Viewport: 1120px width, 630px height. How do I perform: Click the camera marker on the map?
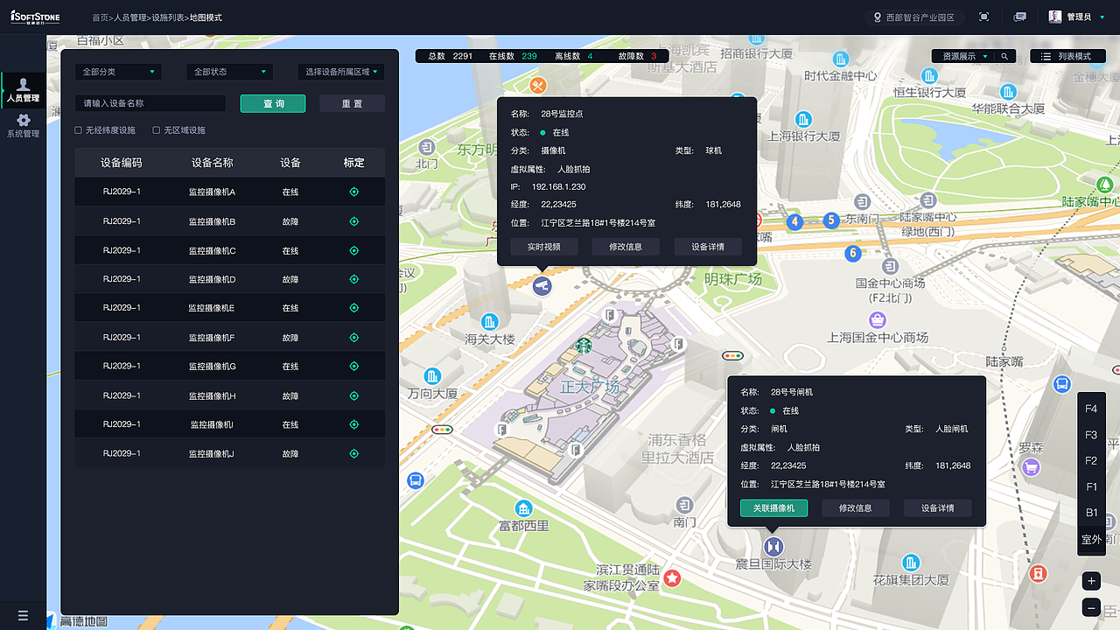pyautogui.click(x=542, y=285)
